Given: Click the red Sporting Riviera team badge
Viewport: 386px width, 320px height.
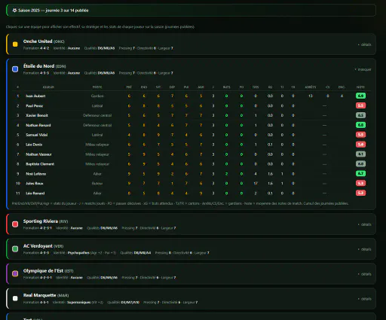Looking at the screenshot, I should coord(15,224).
